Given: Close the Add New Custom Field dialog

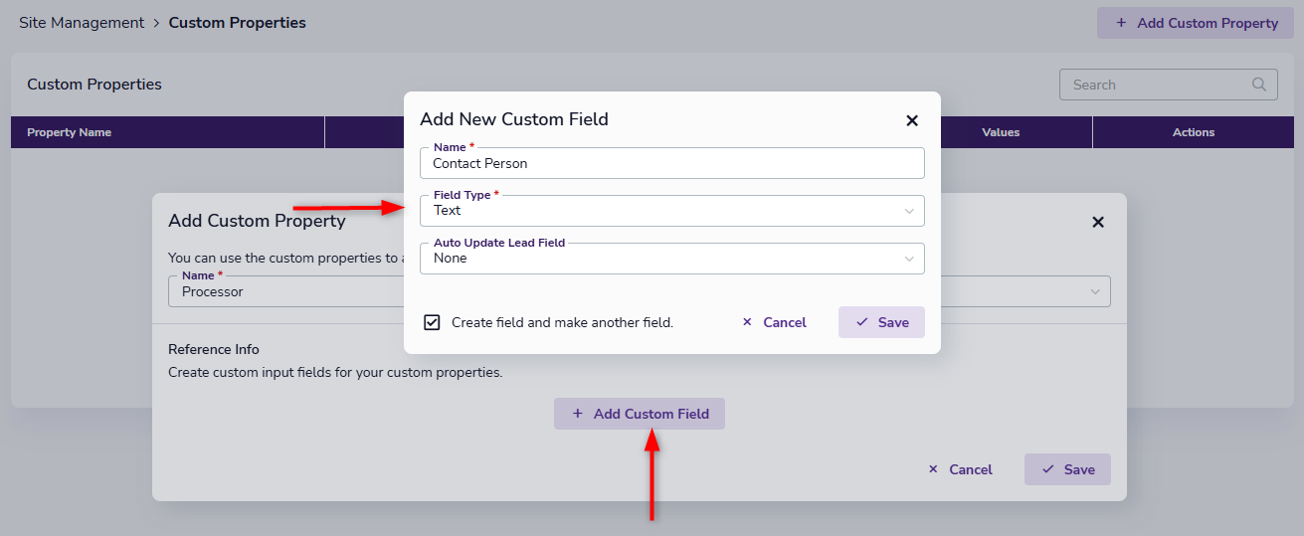Looking at the screenshot, I should (x=911, y=120).
